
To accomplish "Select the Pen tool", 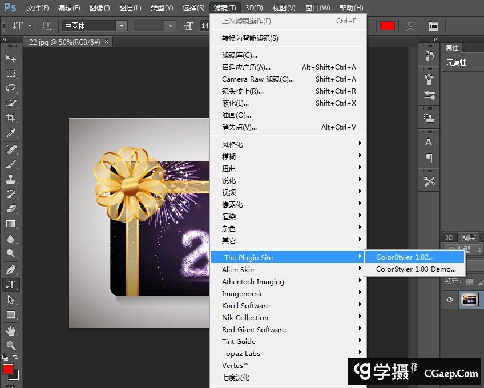I will [x=11, y=269].
